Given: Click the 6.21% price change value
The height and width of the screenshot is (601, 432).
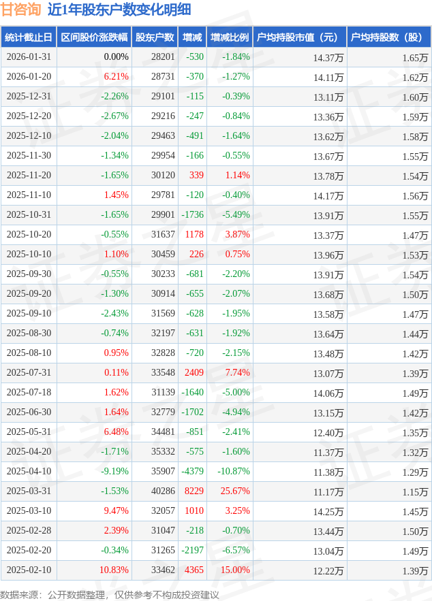Looking at the screenshot, I should (116, 77).
